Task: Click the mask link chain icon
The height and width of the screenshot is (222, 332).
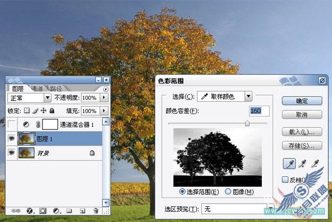Action: pyautogui.click(x=38, y=125)
